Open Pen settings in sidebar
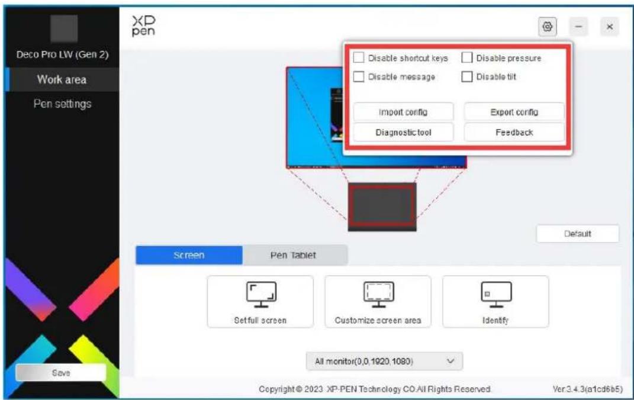634x400 pixels. [62, 104]
